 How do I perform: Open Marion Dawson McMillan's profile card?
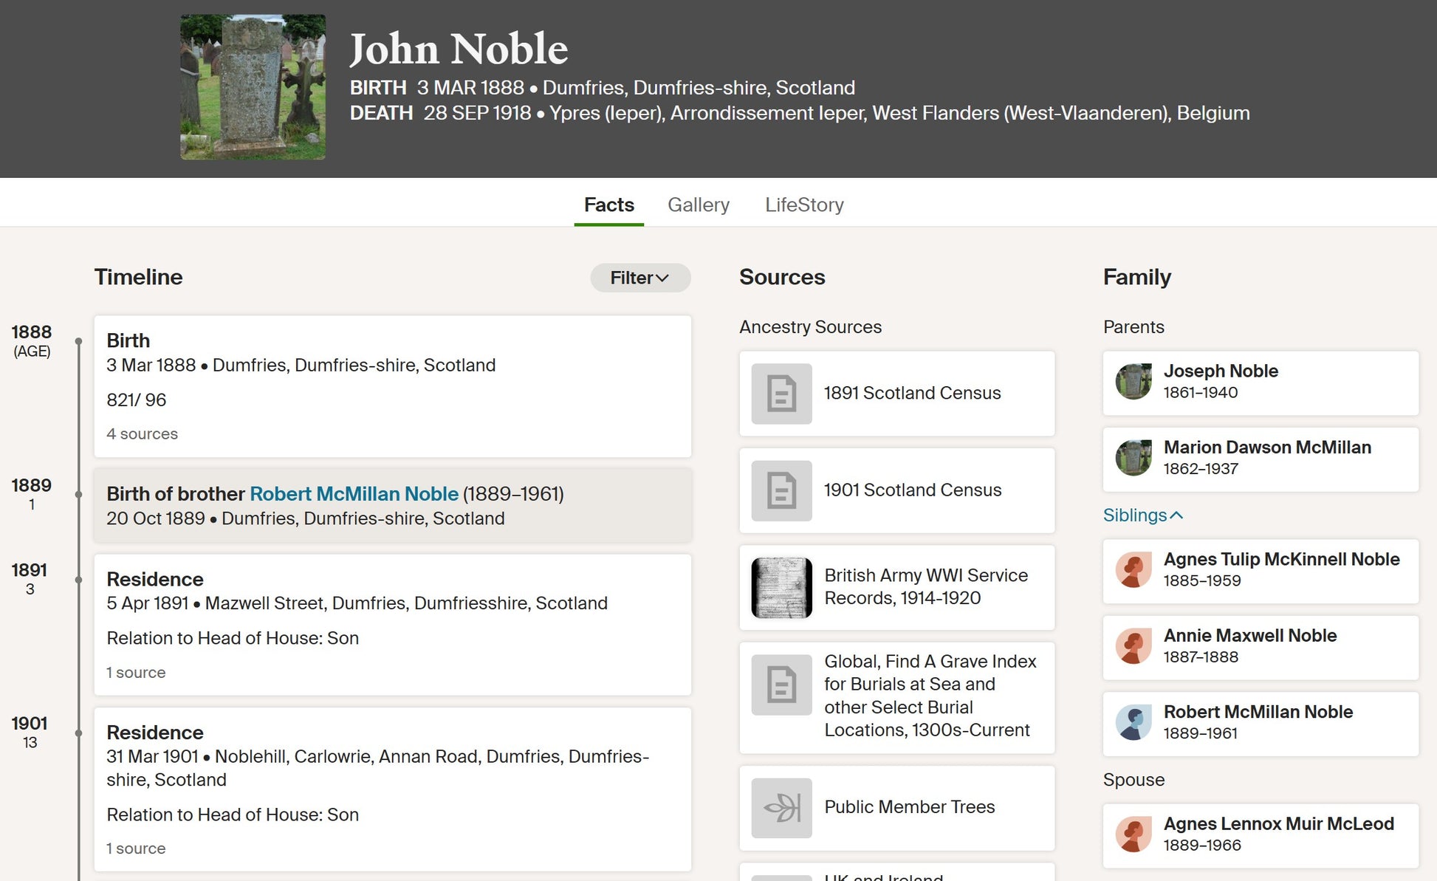pos(1260,459)
